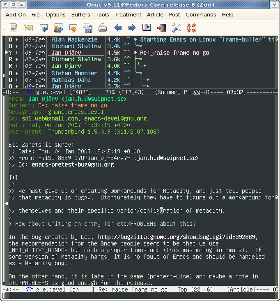Click the compose new post icon
This screenshot has width=280, height=301.
coord(14,28)
